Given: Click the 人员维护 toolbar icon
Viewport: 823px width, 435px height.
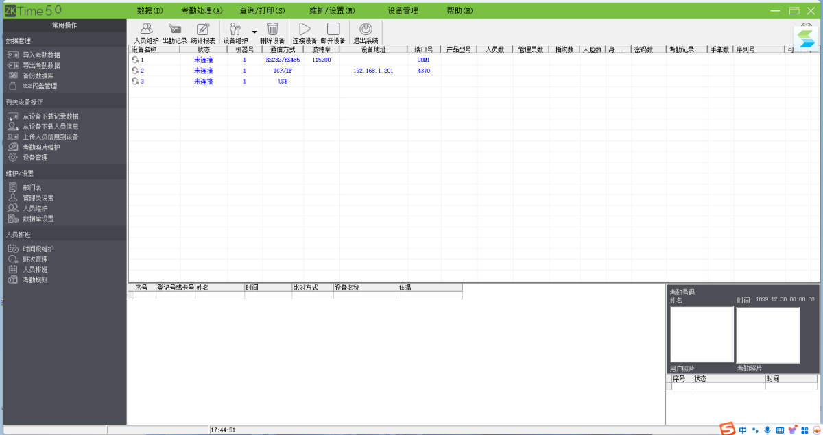Looking at the screenshot, I should coord(146,29).
